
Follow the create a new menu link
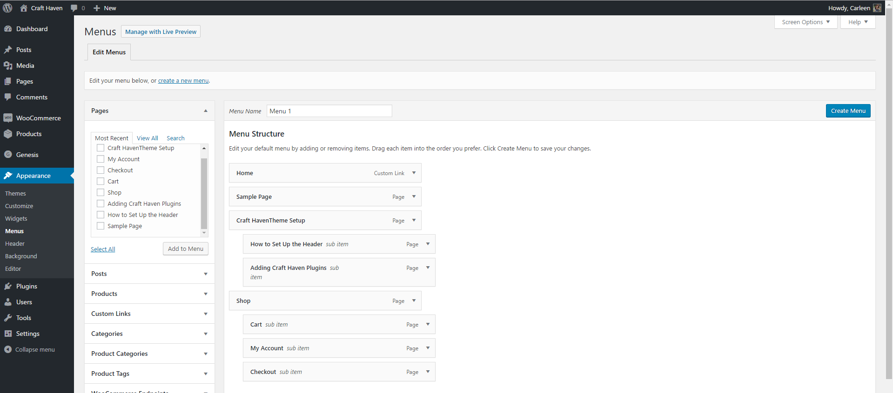183,80
